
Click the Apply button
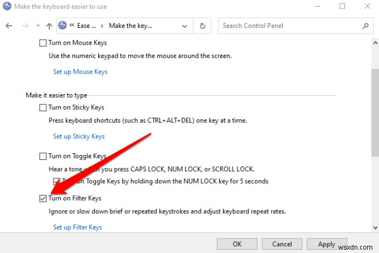coord(327,244)
